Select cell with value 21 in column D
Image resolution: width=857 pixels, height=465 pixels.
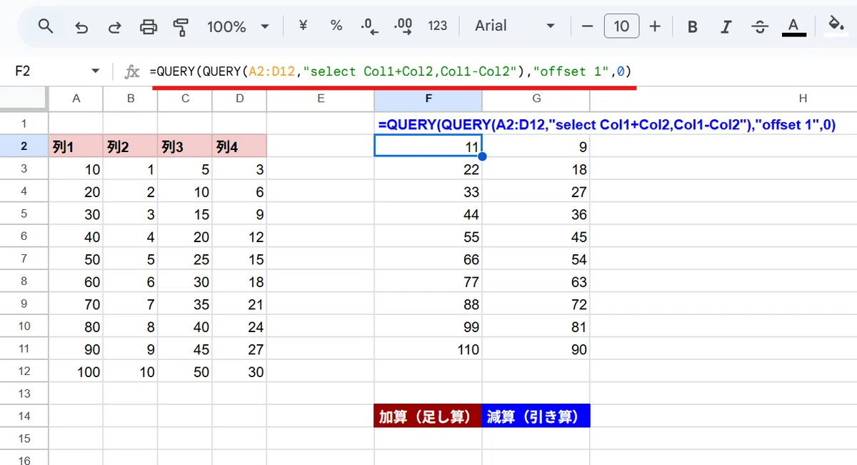pyautogui.click(x=239, y=304)
